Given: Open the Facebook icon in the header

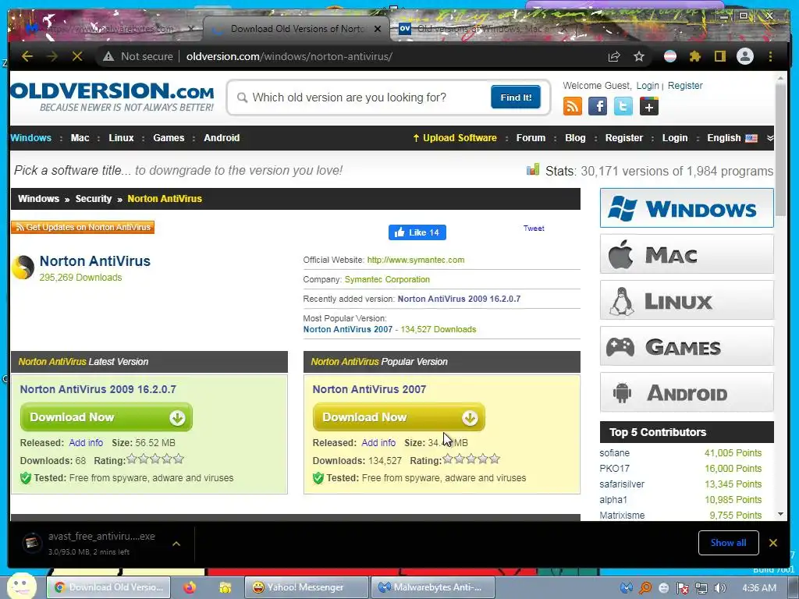Looking at the screenshot, I should pyautogui.click(x=598, y=106).
